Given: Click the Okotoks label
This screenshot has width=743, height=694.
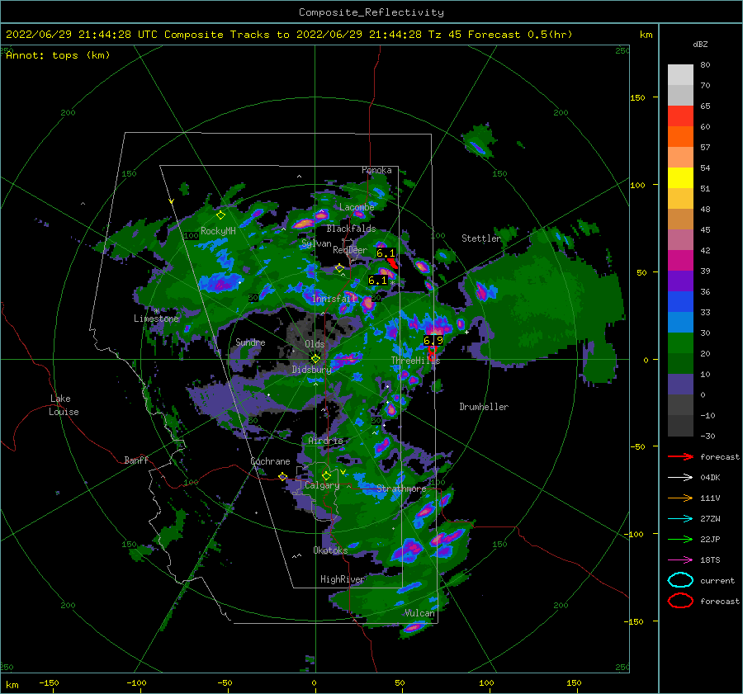Looking at the screenshot, I should (330, 550).
